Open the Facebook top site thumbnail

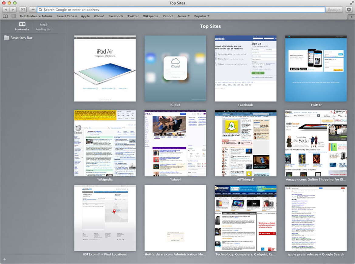pyautogui.click(x=246, y=68)
